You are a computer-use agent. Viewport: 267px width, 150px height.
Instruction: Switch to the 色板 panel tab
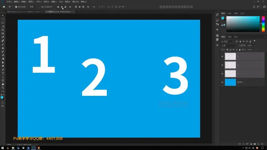pyautogui.click(x=229, y=13)
